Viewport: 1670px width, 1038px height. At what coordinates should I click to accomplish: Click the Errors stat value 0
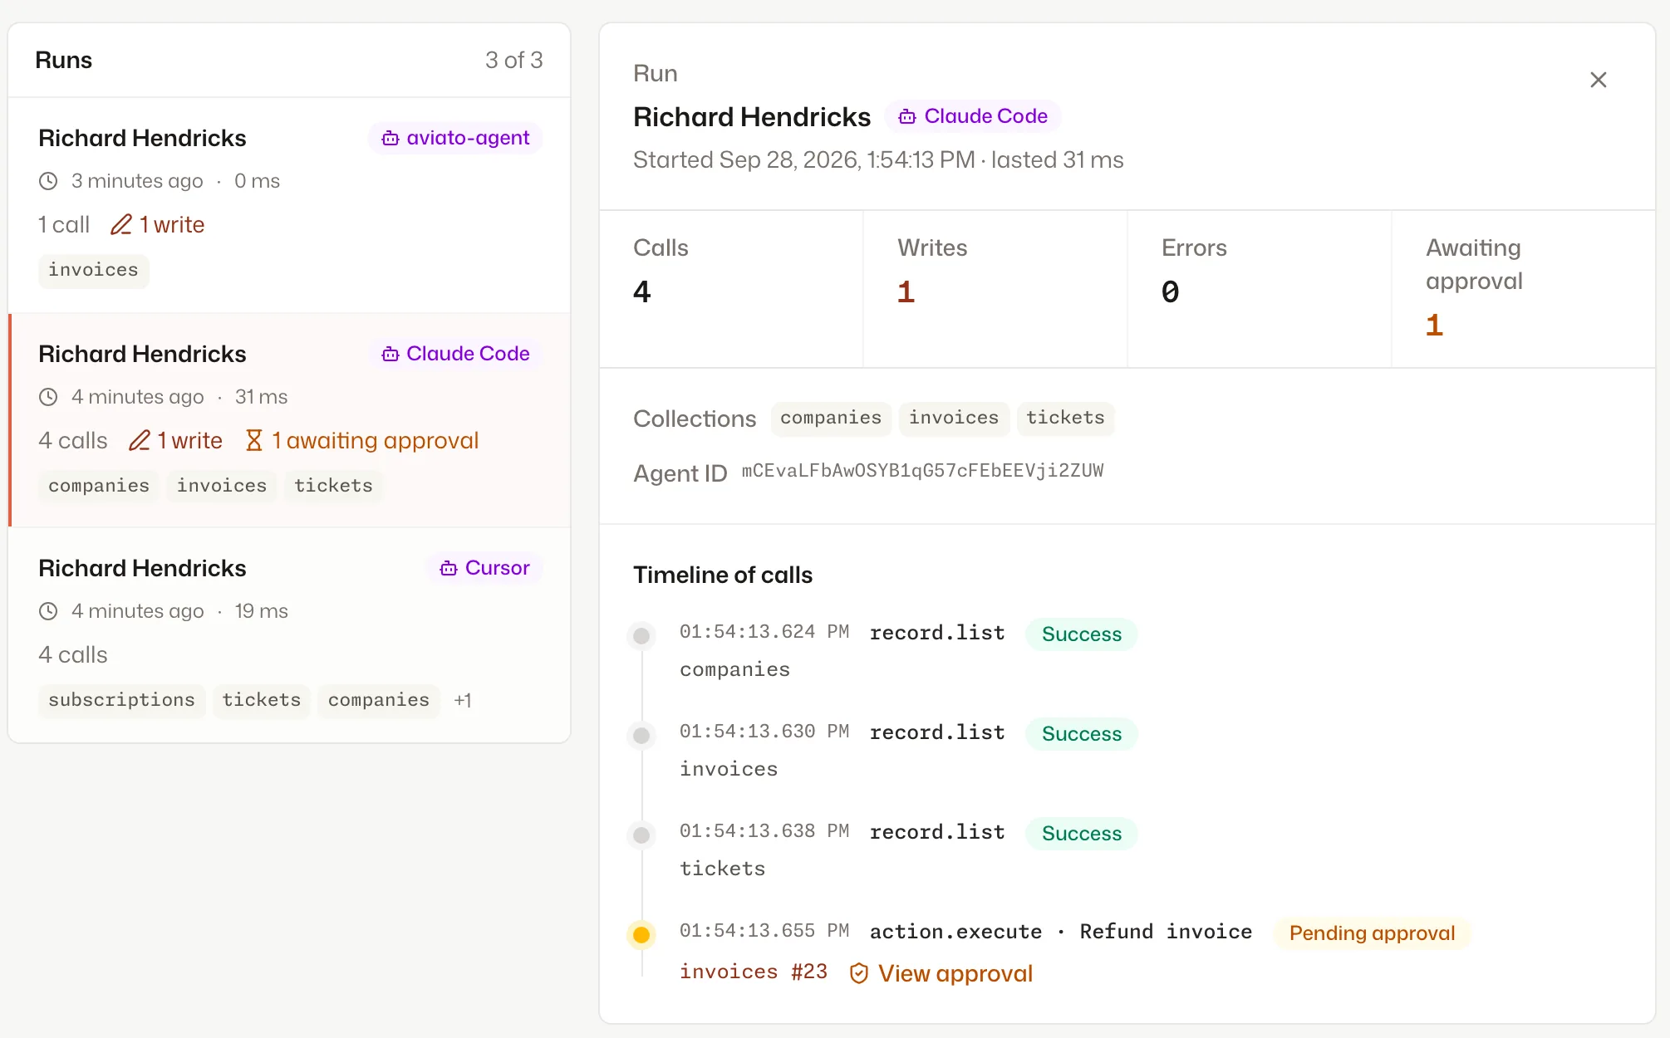(x=1170, y=292)
